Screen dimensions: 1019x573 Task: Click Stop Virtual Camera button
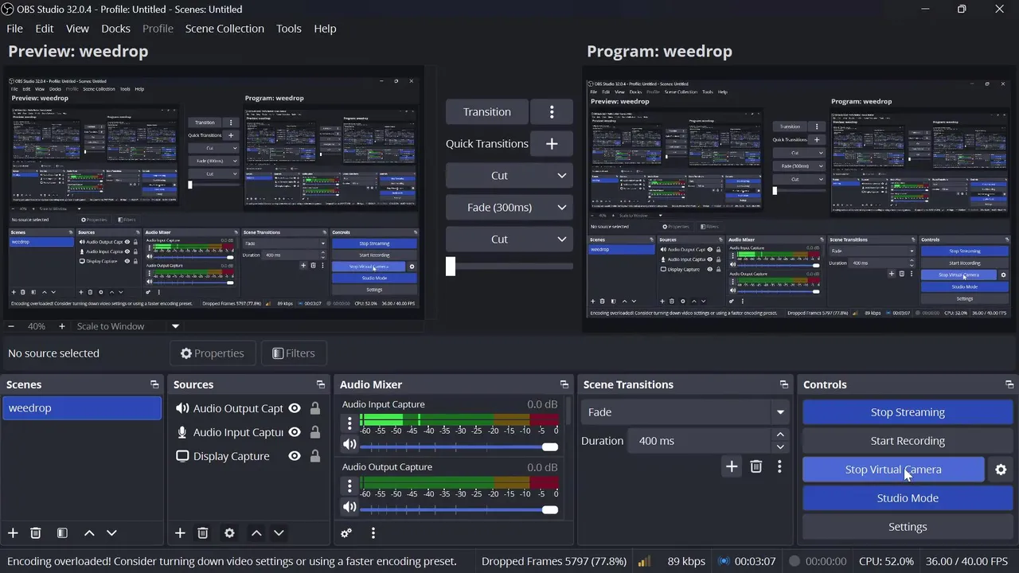click(893, 470)
